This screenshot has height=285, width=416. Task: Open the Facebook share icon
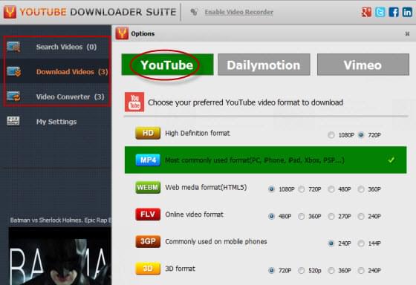pyautogui.click(x=394, y=12)
